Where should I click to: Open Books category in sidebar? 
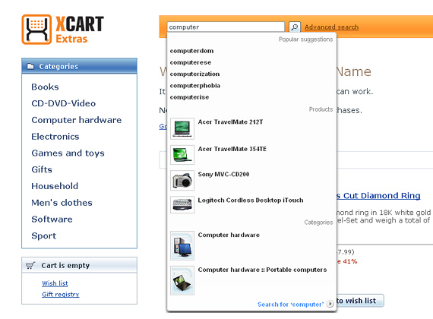(x=45, y=87)
